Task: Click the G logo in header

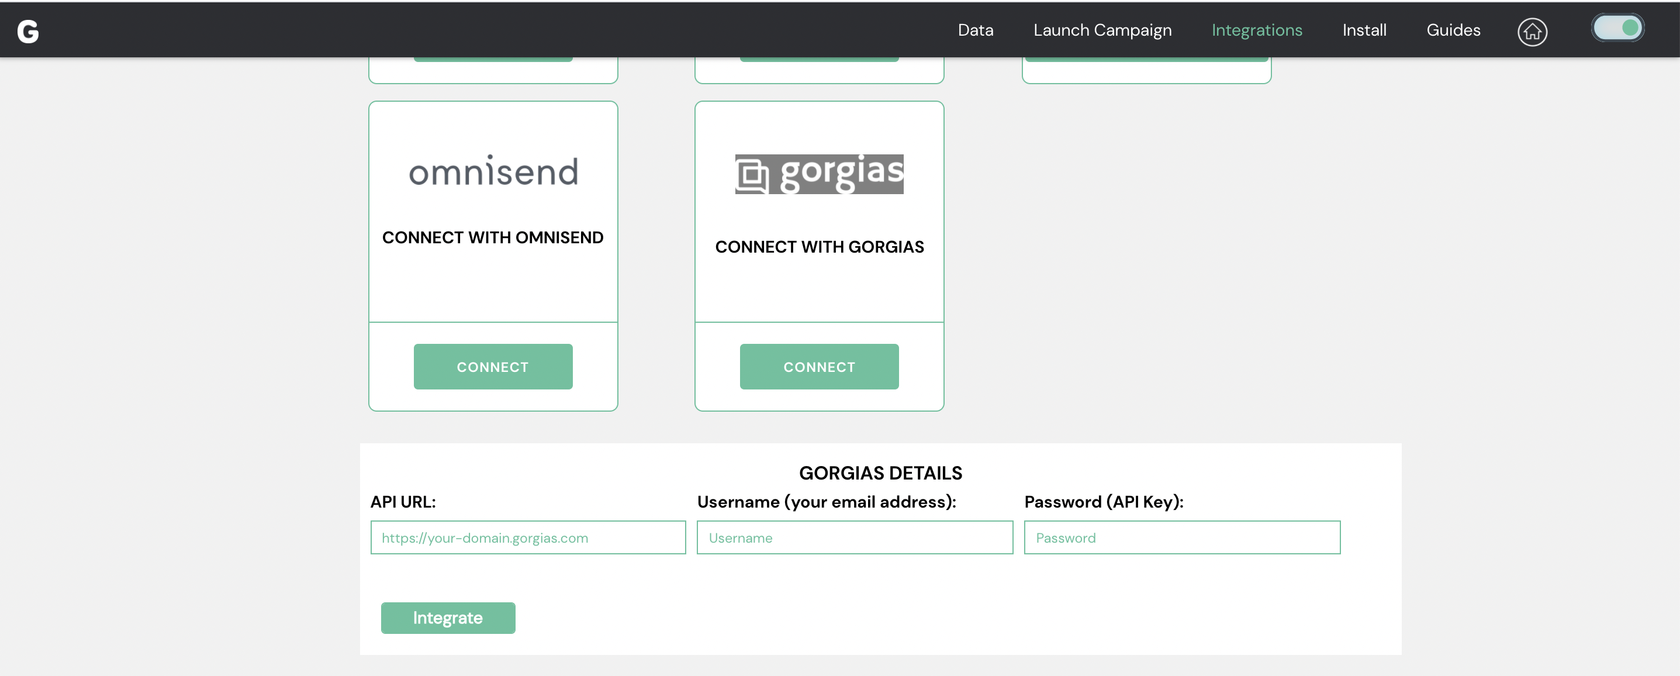Action: (x=28, y=32)
